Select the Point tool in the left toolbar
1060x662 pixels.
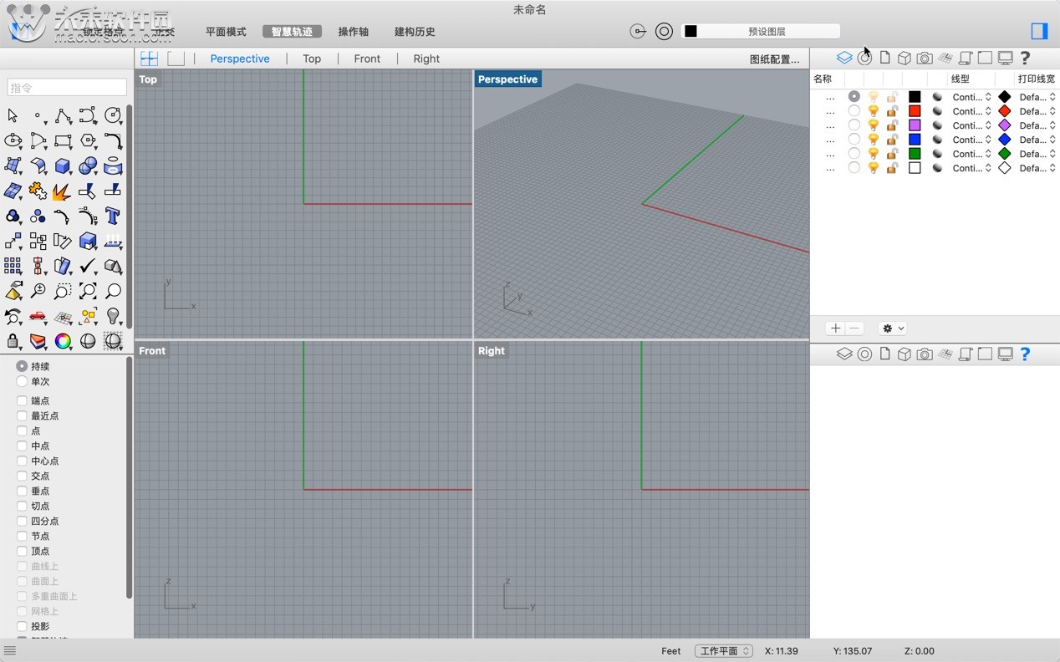pos(38,116)
